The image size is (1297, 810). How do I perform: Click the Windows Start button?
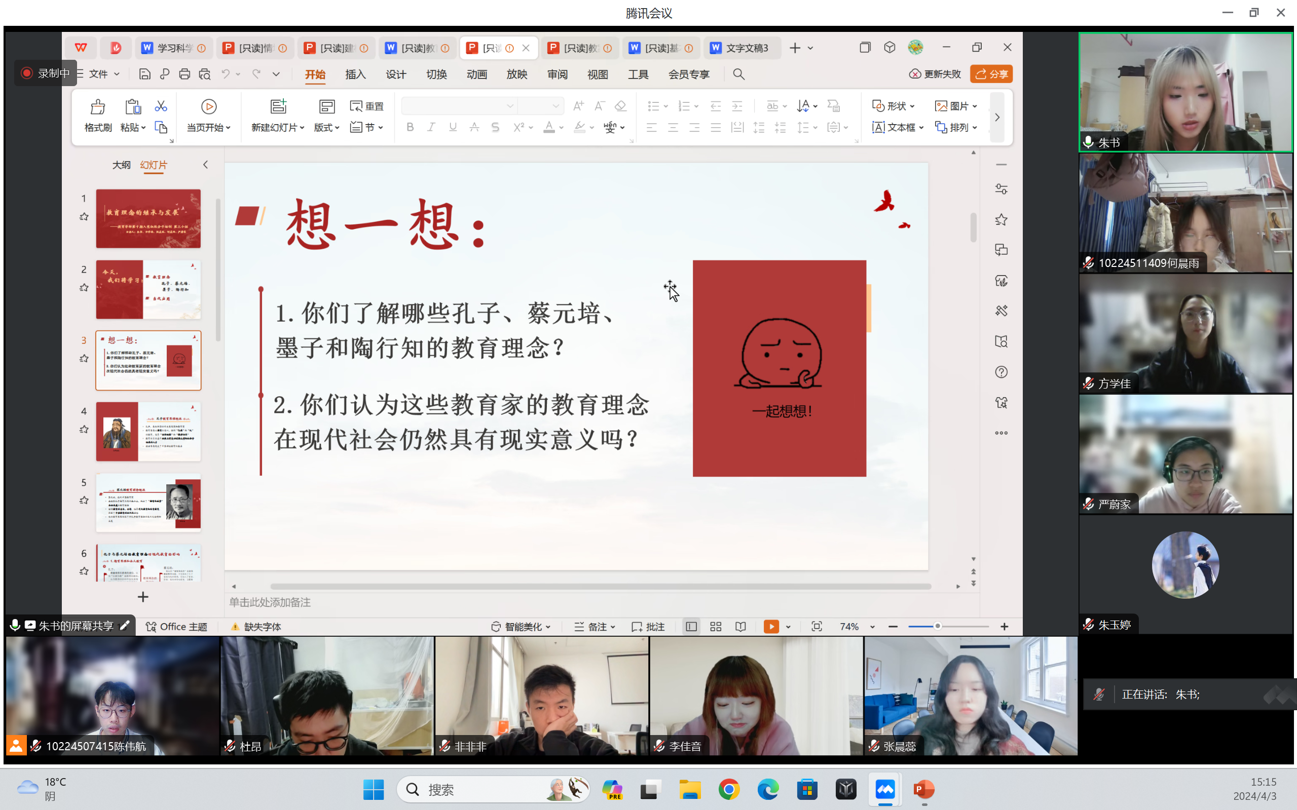pos(374,790)
